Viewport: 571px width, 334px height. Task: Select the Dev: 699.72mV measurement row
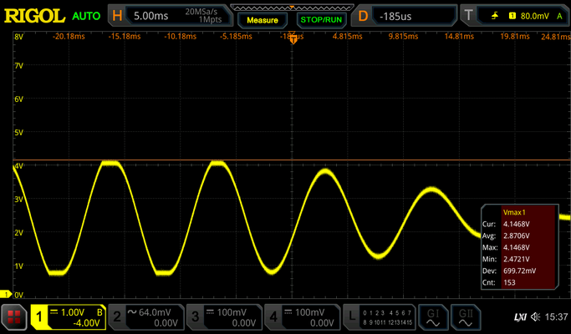(519, 271)
